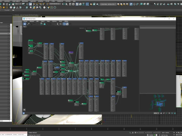Viewport: 182px width, 136px height.
Task: Select the purple node in the Slate graph
Action: click(71, 53)
